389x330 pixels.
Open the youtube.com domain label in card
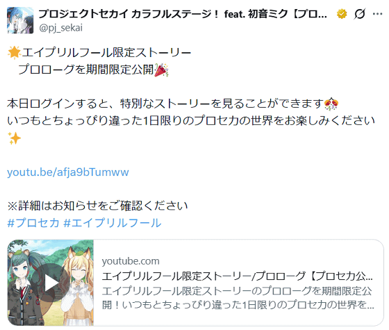tap(131, 261)
